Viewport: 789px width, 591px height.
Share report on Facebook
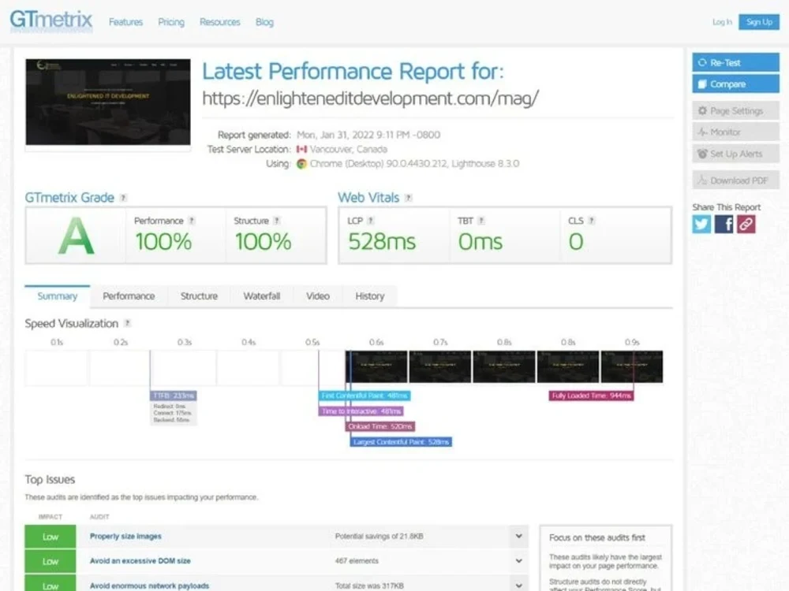724,224
